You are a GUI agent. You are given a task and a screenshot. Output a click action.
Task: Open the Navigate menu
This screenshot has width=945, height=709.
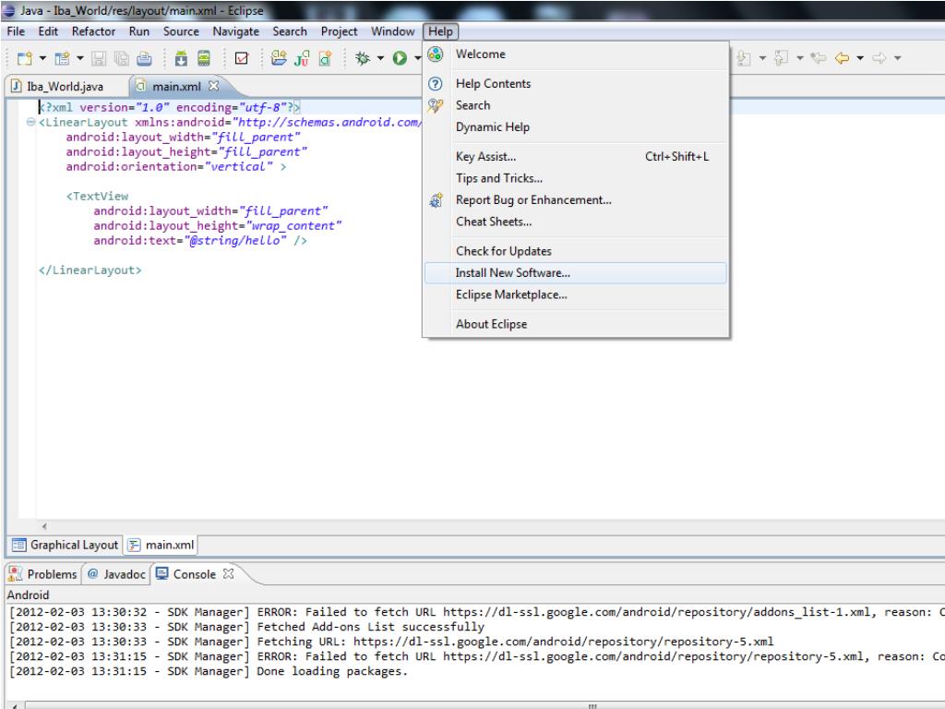tap(235, 31)
